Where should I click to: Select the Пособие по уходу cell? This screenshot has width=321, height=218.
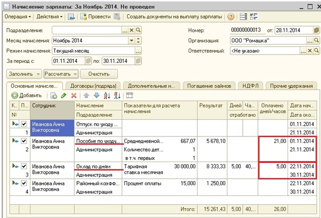pos(98,141)
